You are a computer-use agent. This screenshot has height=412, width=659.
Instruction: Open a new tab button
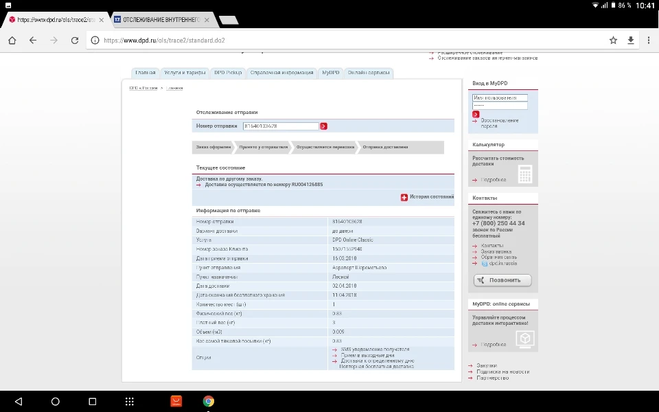(x=229, y=20)
